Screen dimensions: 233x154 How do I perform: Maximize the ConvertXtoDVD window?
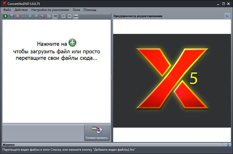point(223,4)
